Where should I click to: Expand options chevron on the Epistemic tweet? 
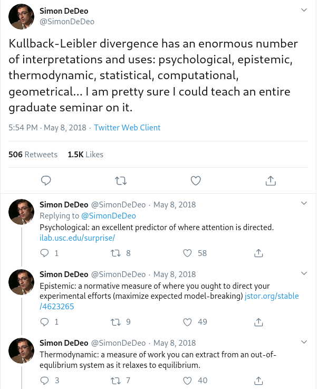point(304,273)
